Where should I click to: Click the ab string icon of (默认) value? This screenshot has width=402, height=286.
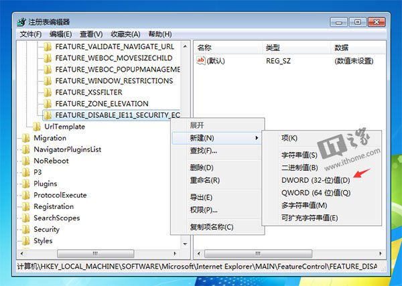(x=201, y=61)
